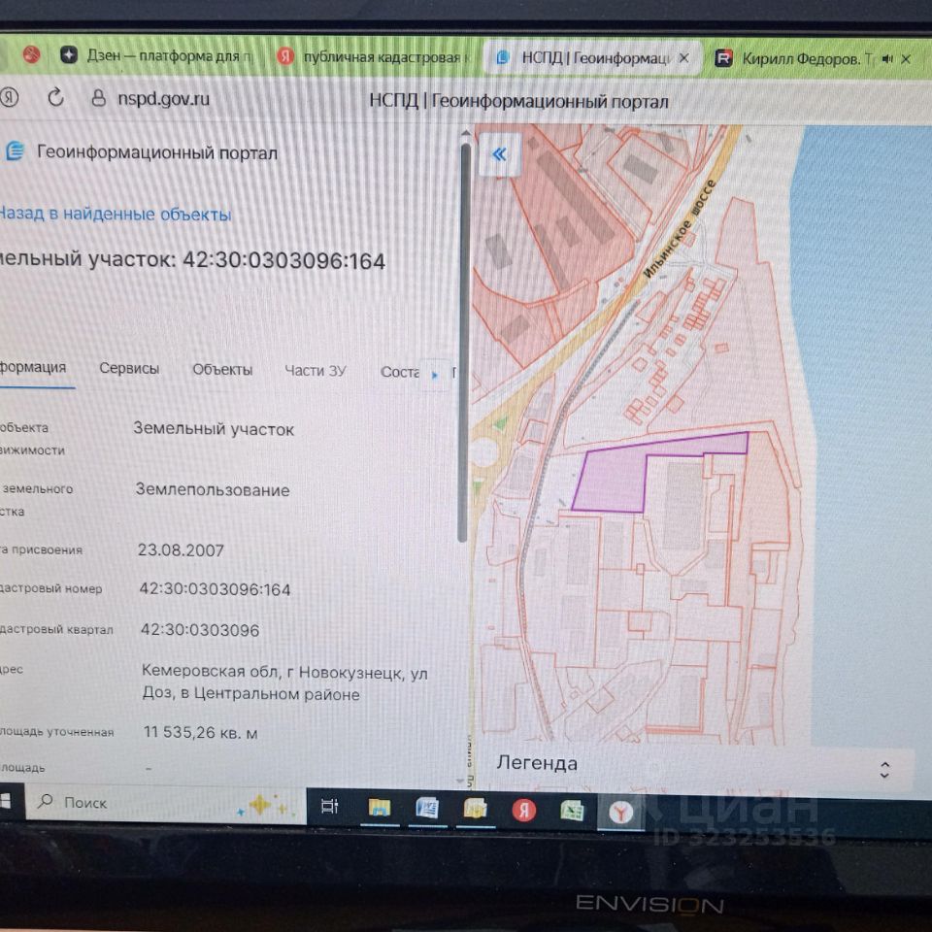Close the Кирилл Федоров tab
The width and height of the screenshot is (932, 932).
click(x=906, y=59)
